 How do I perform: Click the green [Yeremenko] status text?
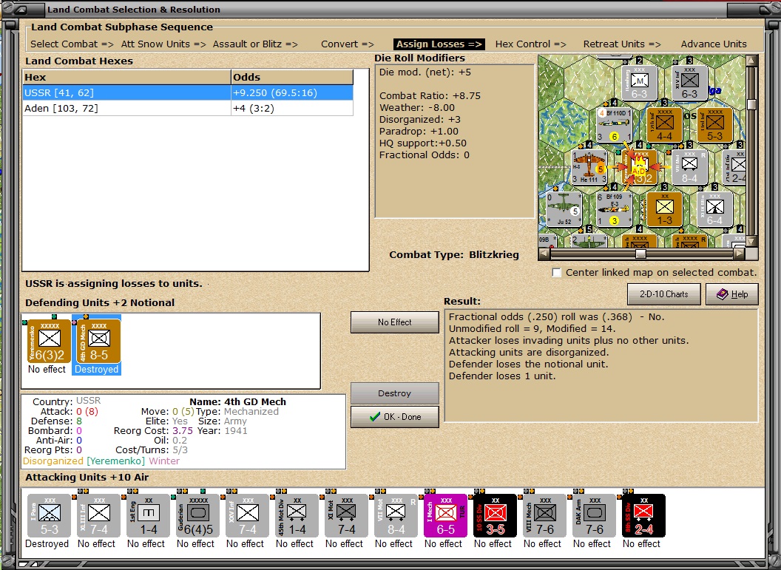click(x=116, y=461)
